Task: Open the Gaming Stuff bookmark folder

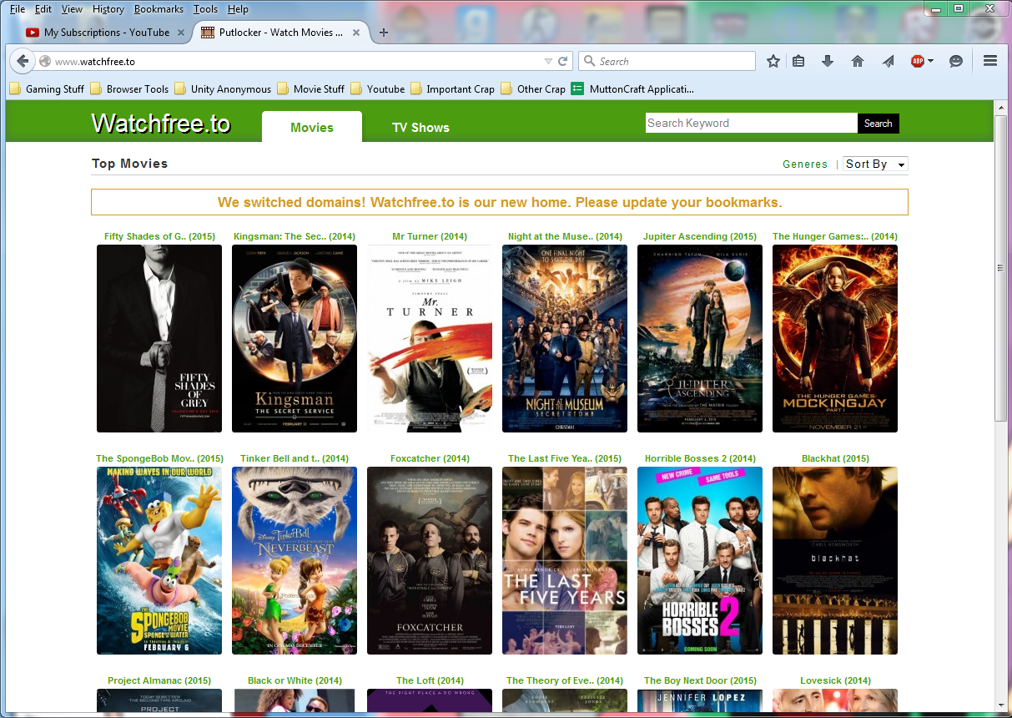Action: (47, 88)
